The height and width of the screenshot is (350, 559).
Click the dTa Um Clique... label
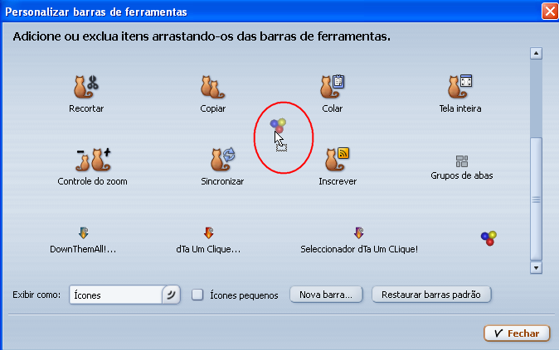[x=208, y=249]
